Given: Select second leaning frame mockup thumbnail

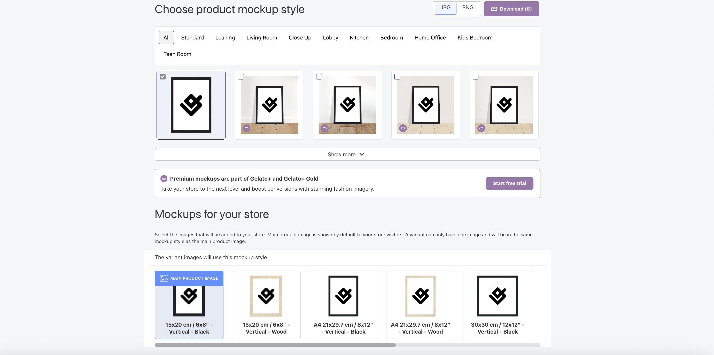Looking at the screenshot, I should click(x=269, y=105).
